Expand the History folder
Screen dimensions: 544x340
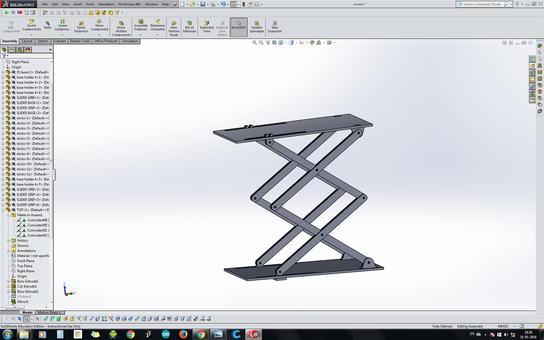[8, 240]
